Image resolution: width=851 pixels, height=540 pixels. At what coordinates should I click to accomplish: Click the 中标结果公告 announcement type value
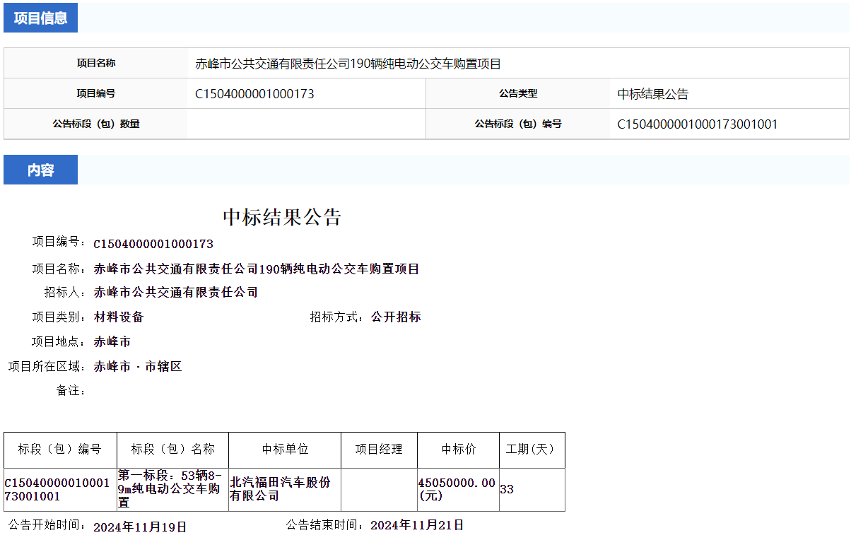(x=652, y=94)
